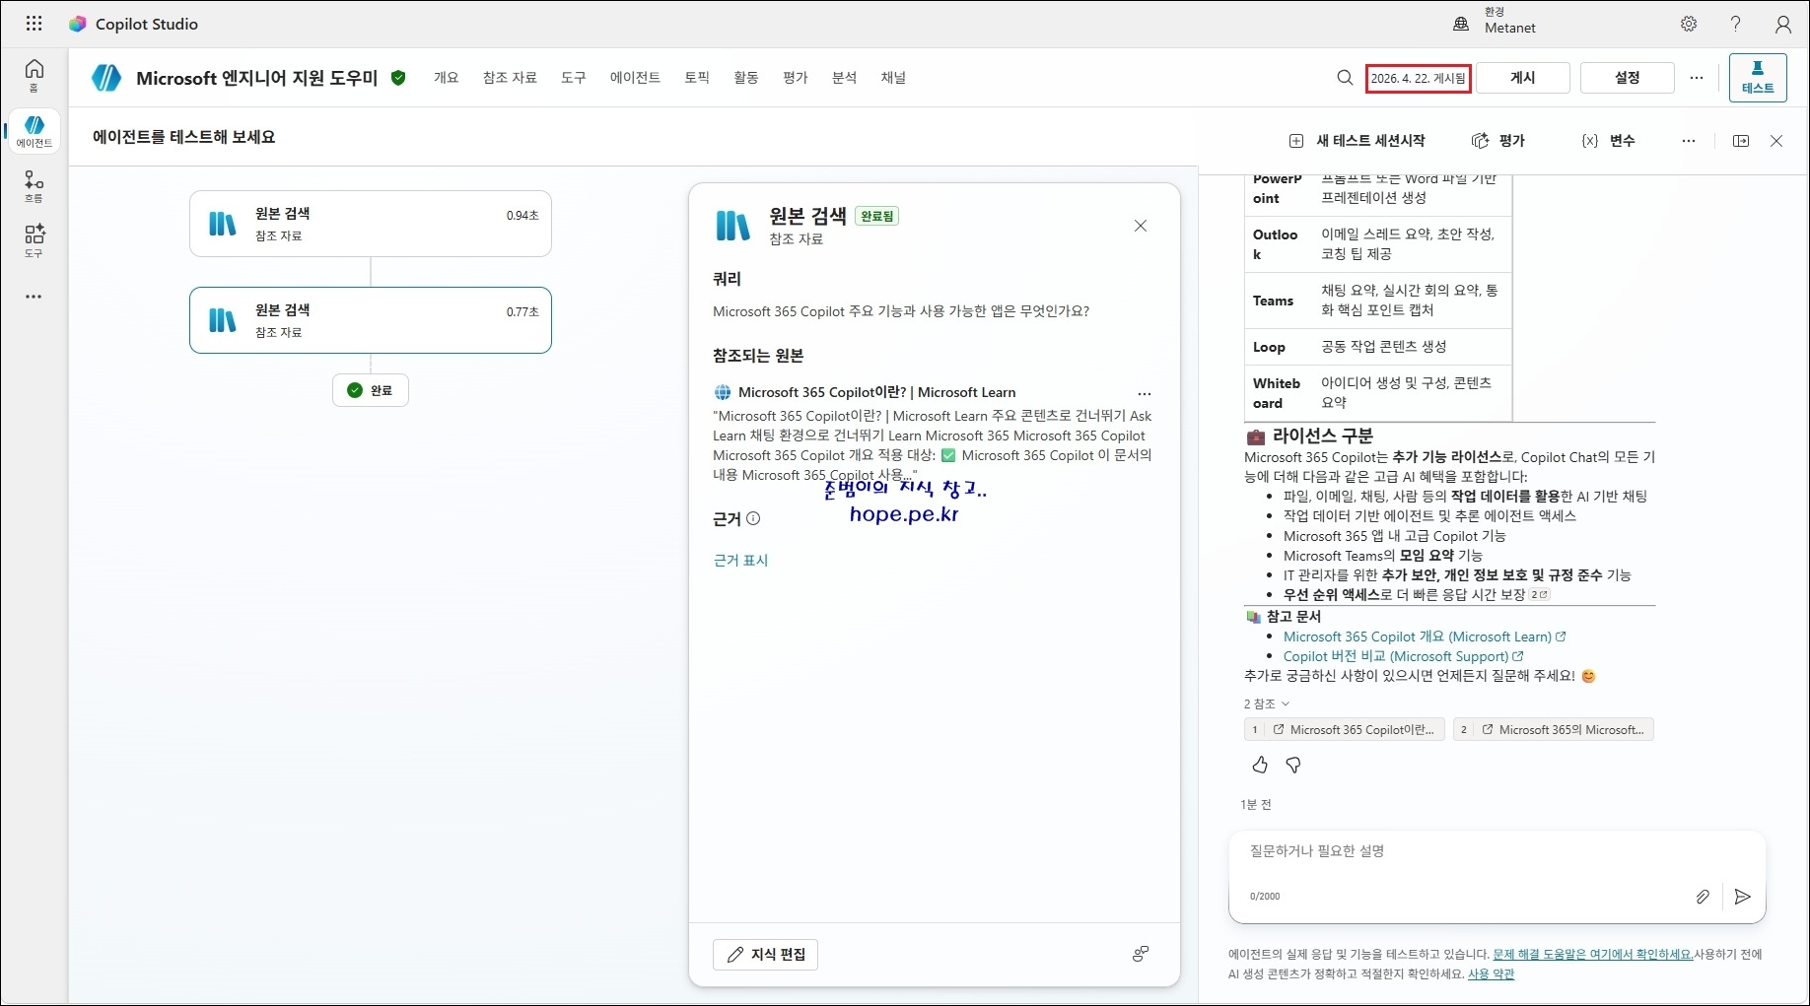The width and height of the screenshot is (1810, 1006).
Task: Open 도구 tools in the left sidebar
Action: [35, 240]
